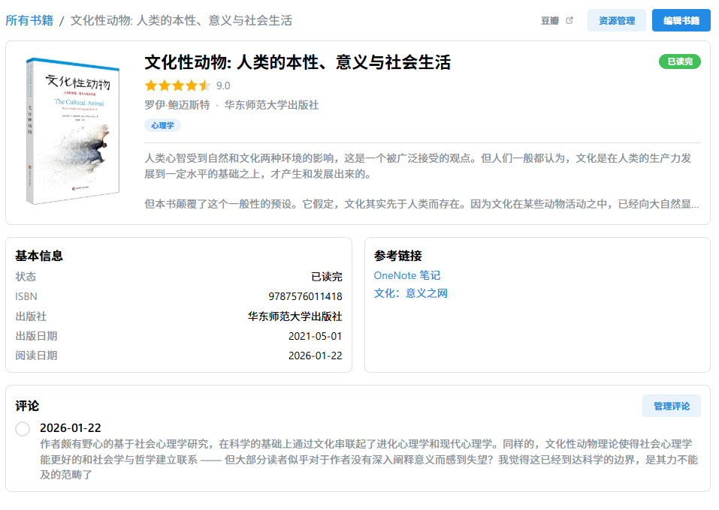
Task: Click the 9.0 rating score
Action: point(223,85)
